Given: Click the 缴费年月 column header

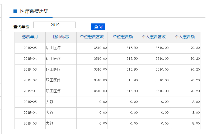Looking at the screenshot, I should coord(30,37).
